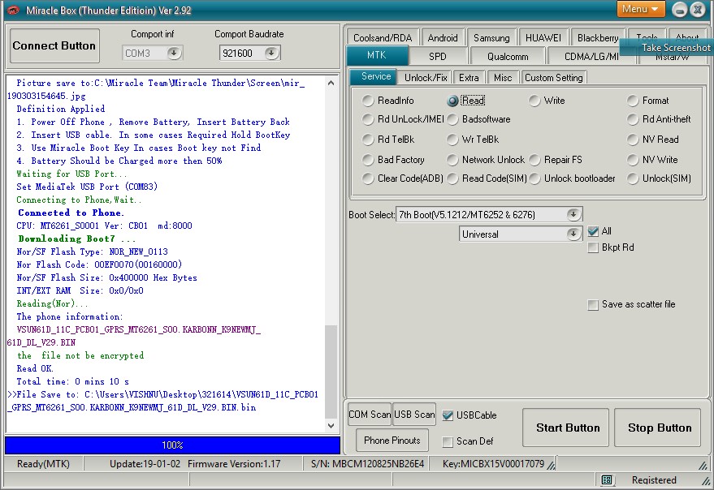Screen dimensions: 714x490
Task: Open the Comport Baudrate 921600 dropdown
Action: click(271, 54)
